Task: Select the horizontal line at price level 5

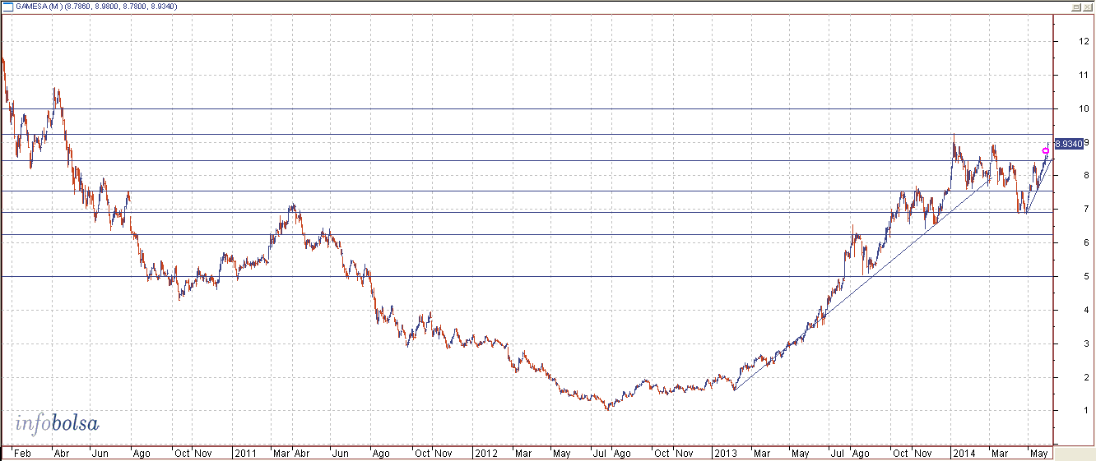Action: (527, 276)
